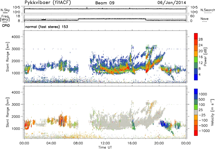Click the grey band of the Velocity colorbar
Viewport: 215px width, 149px height.
(196, 112)
